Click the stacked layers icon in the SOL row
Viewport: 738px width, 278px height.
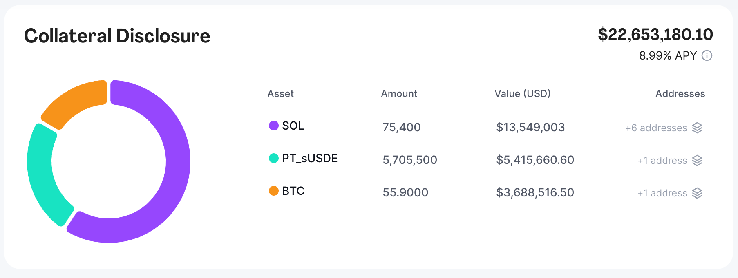pos(697,128)
